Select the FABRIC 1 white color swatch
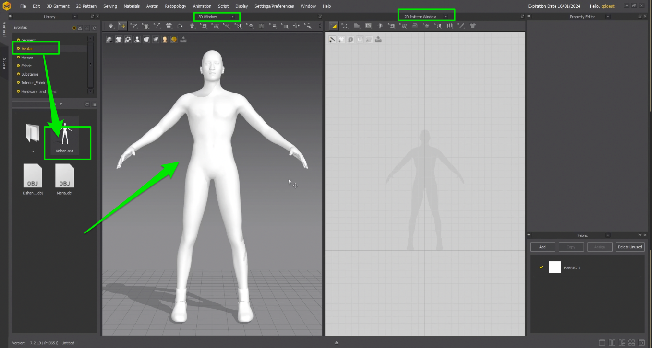 click(555, 267)
